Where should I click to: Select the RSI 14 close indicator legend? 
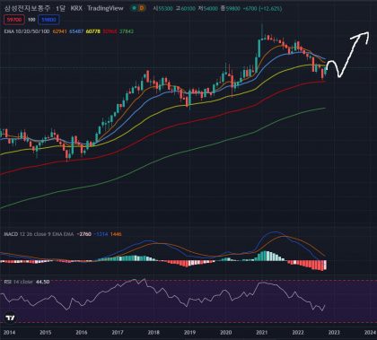point(18,282)
